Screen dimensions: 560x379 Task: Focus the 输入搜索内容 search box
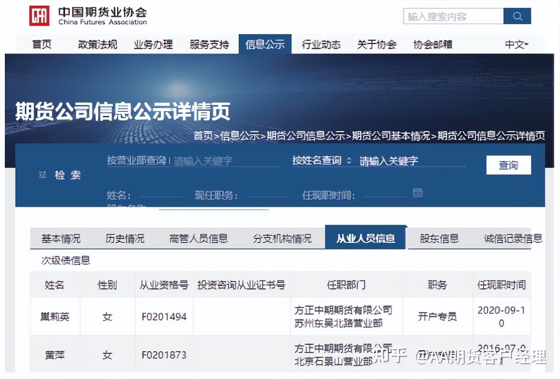(x=453, y=16)
